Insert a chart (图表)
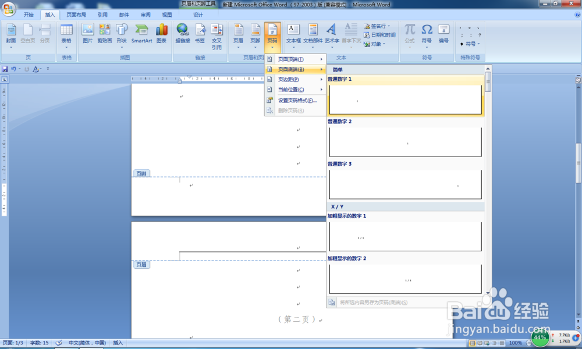 click(161, 34)
